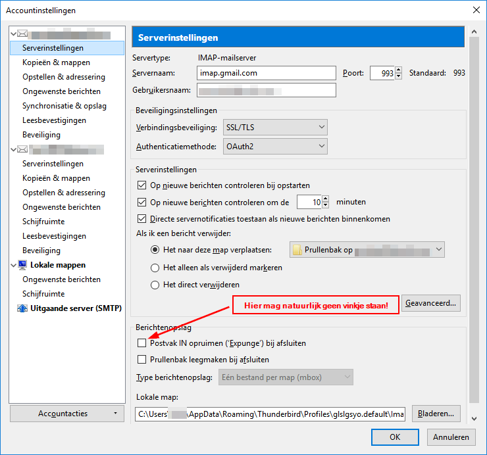Click the first account's envelope icon
Image resolution: width=487 pixels, height=455 pixels.
tap(22, 34)
